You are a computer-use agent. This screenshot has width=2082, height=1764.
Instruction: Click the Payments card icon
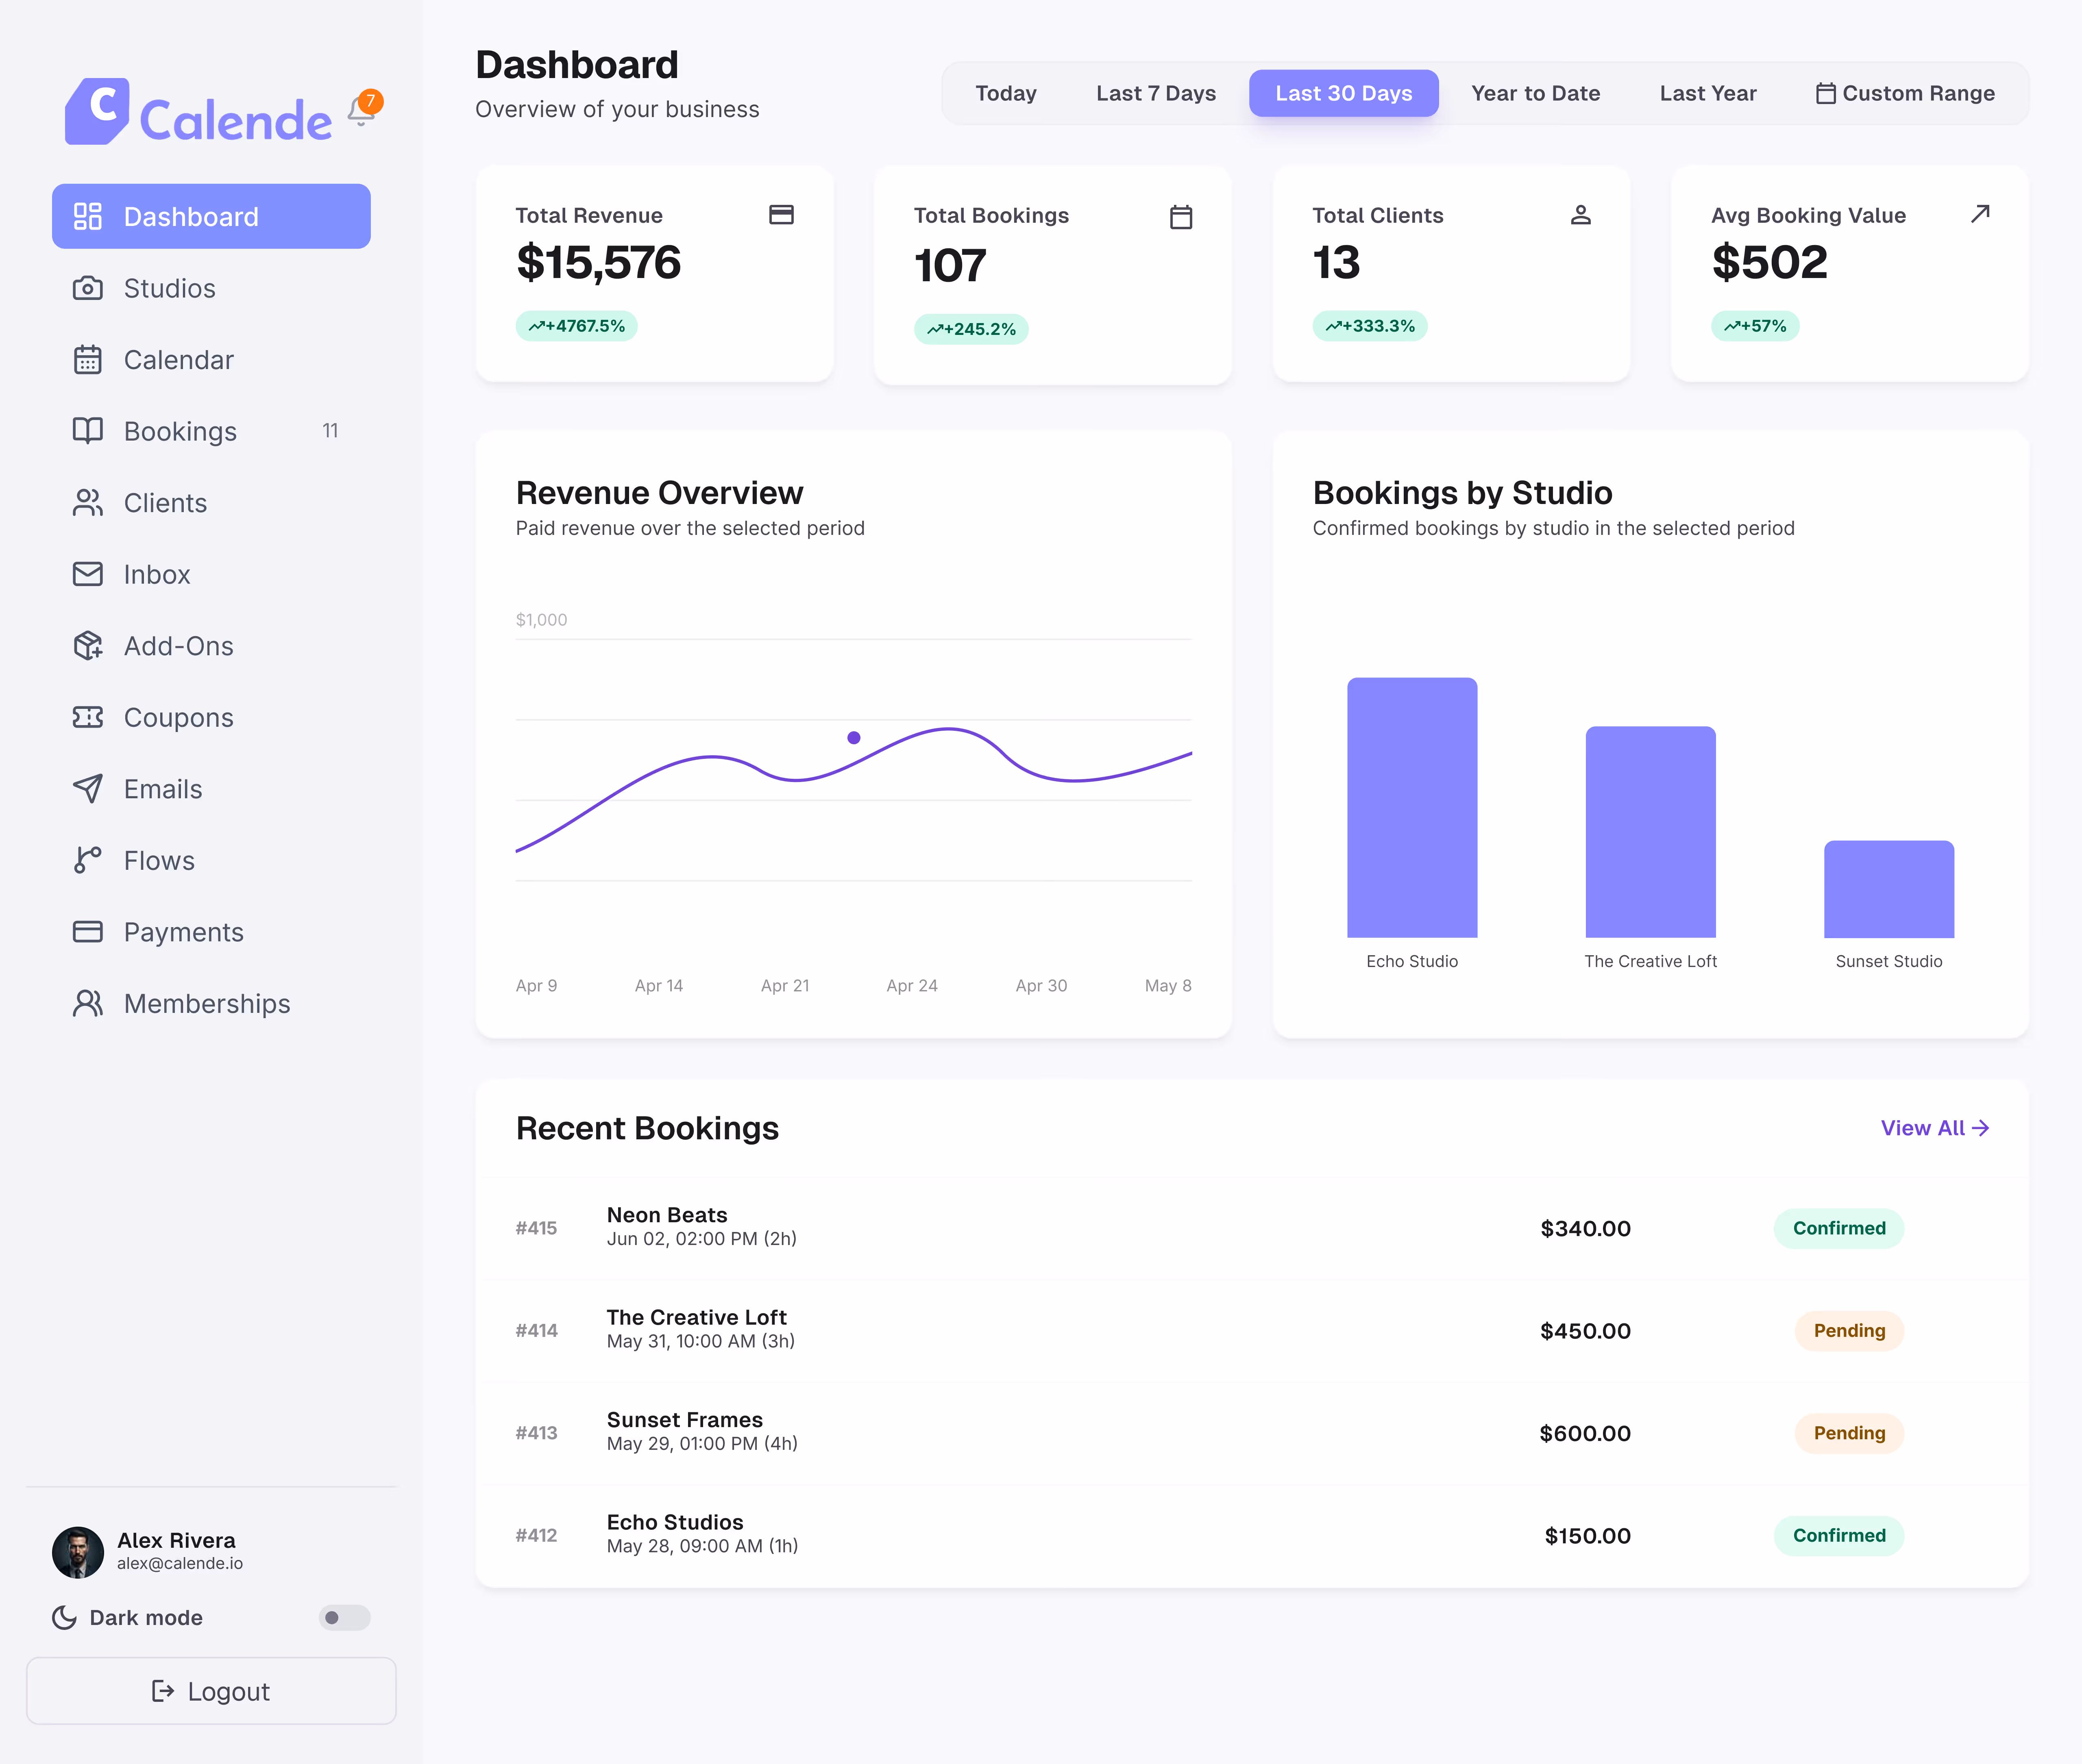(x=88, y=932)
